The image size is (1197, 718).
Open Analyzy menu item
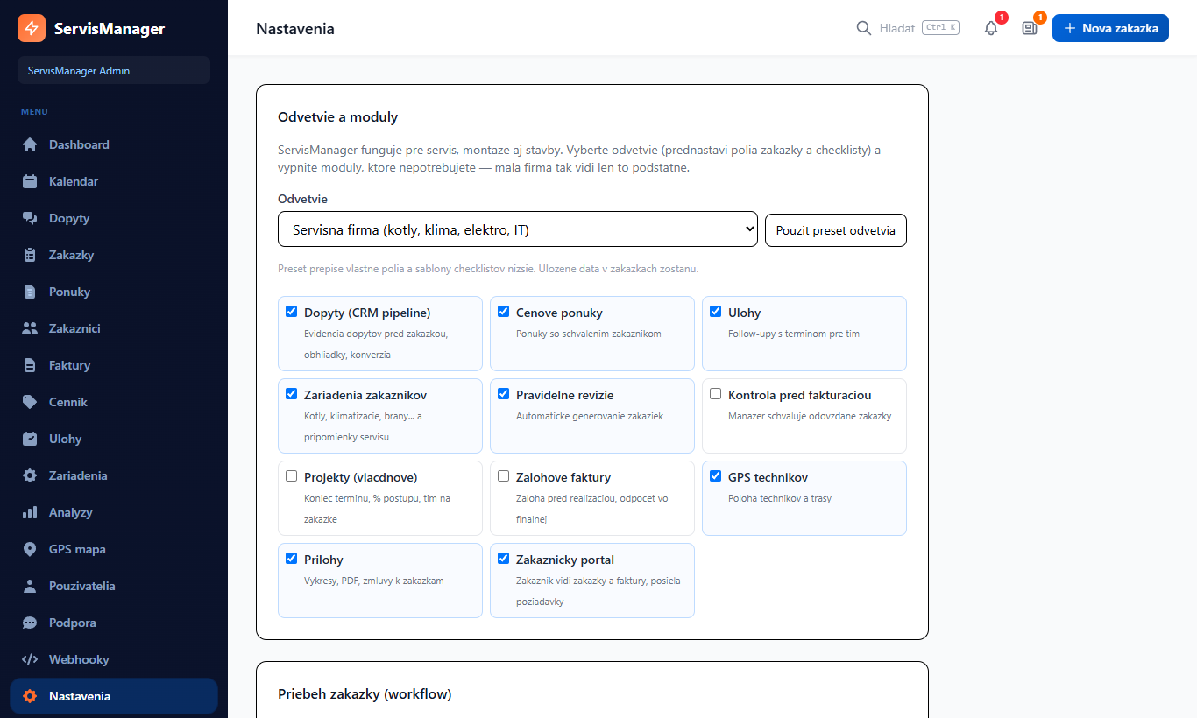[114, 512]
